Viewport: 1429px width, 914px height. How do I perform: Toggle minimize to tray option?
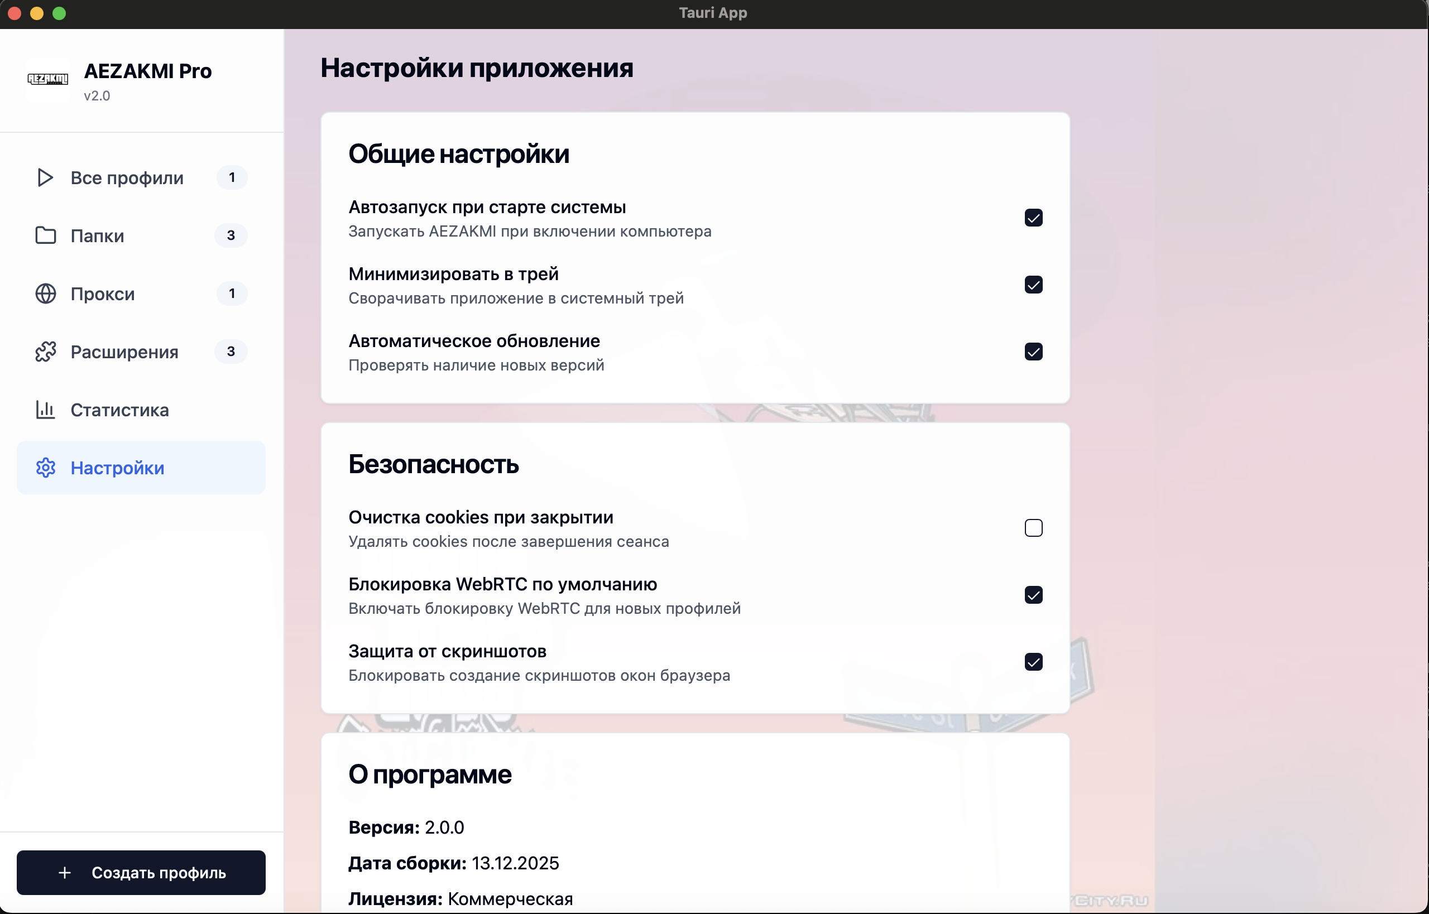click(1034, 285)
